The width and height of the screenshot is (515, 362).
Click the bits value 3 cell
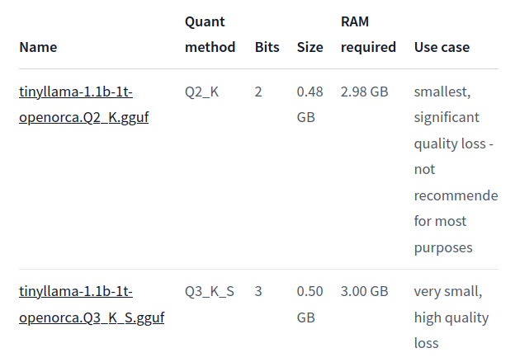(x=258, y=291)
